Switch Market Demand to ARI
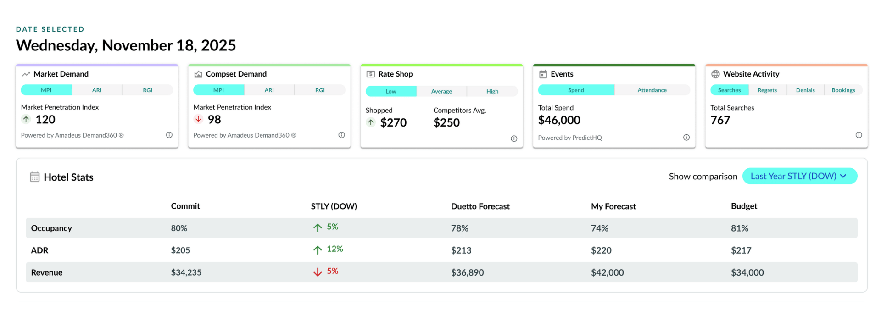Image resolution: width=881 pixels, height=321 pixels. [97, 90]
